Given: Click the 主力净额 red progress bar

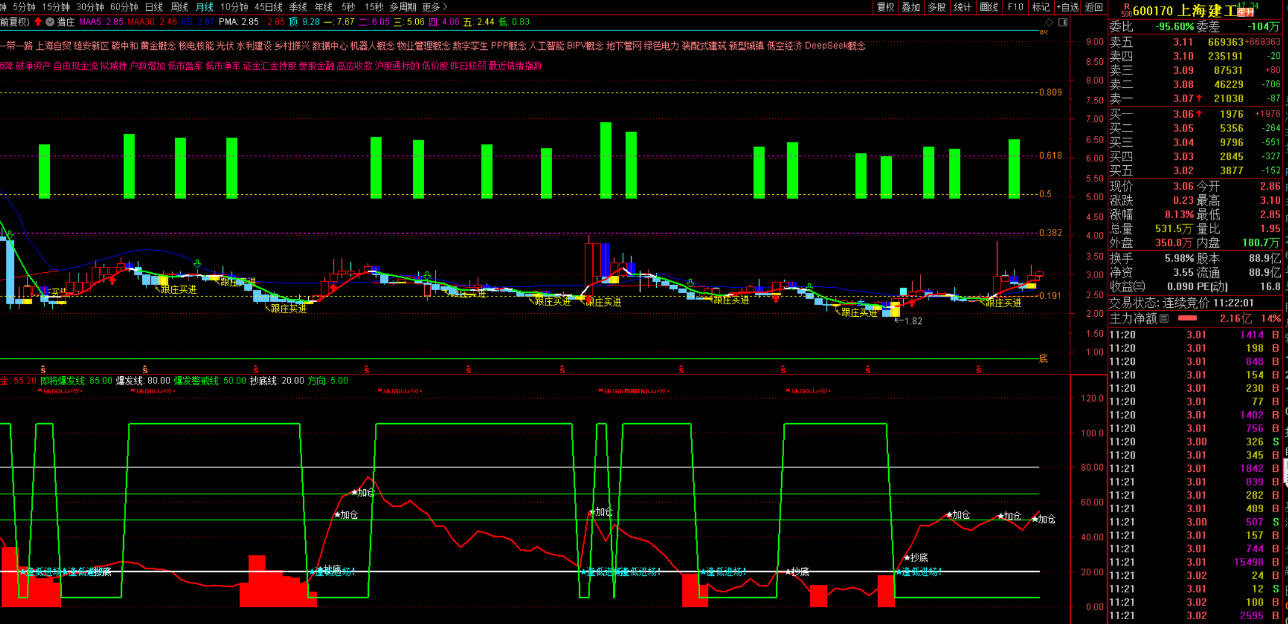Looking at the screenshot, I should pyautogui.click(x=1187, y=319).
